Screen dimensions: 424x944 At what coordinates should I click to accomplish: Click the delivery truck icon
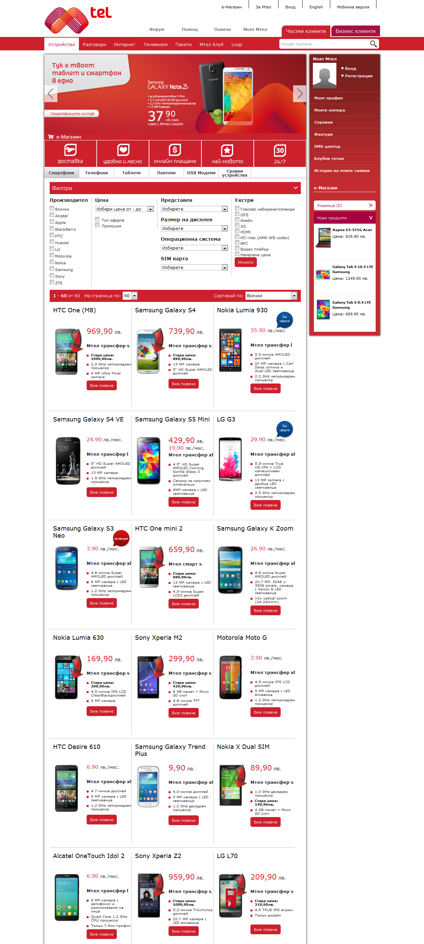click(70, 150)
